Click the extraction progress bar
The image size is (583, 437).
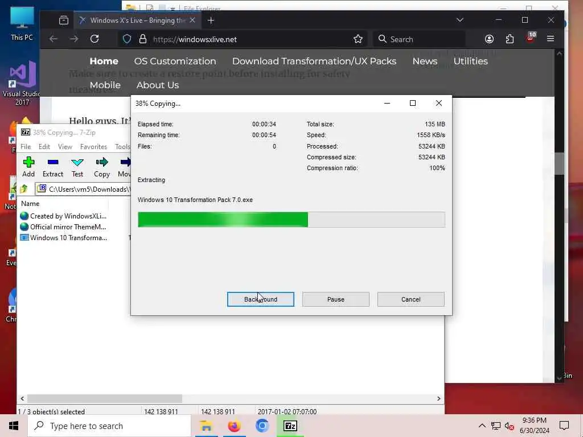coord(291,220)
